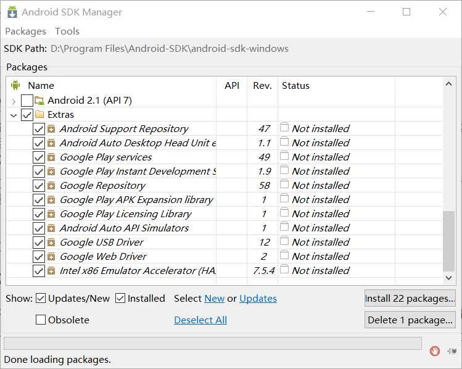Click the Android SDK Manager title bar icon
The width and height of the screenshot is (462, 369).
[x=12, y=12]
